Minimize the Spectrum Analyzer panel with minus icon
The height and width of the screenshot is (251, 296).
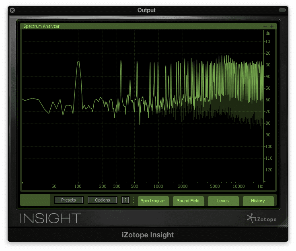click(x=265, y=26)
